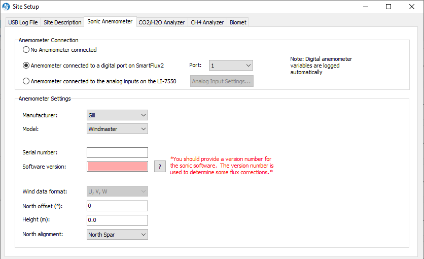424x259 pixels.
Task: Click the Height (m) input field
Action: (x=117, y=220)
